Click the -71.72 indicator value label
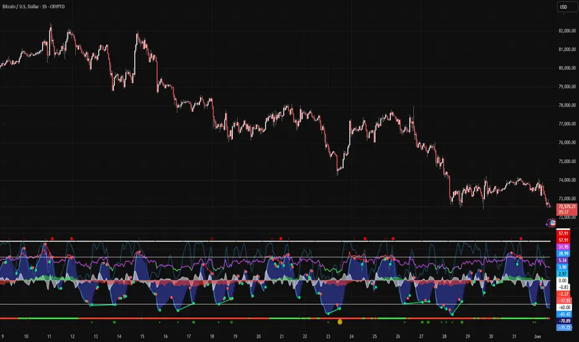The image size is (579, 342). click(x=564, y=328)
